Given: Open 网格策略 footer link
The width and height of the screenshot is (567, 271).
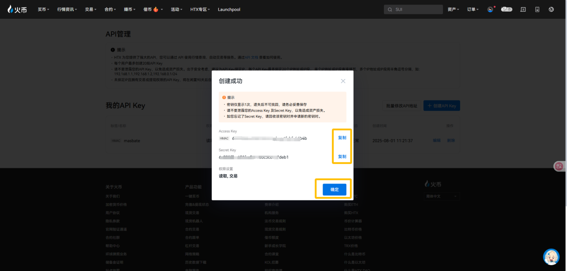Looking at the screenshot, I should pyautogui.click(x=192, y=254).
